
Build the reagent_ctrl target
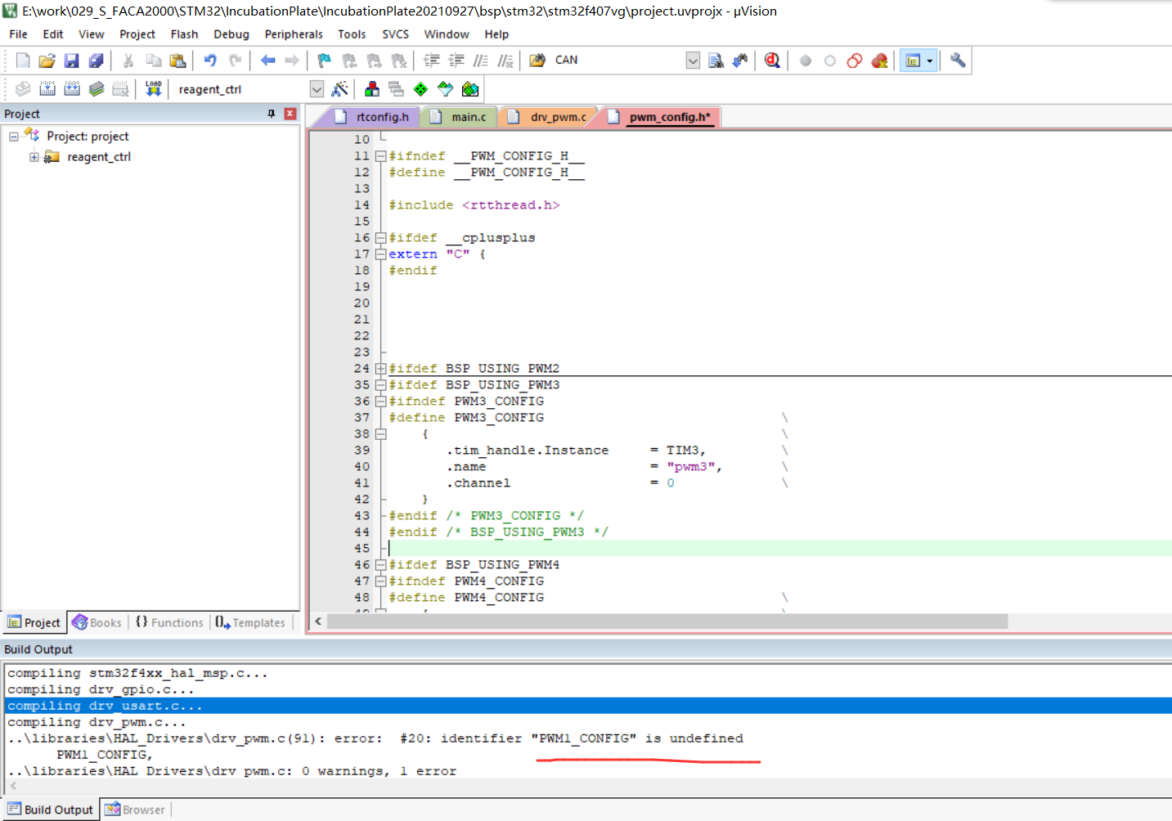[x=48, y=88]
